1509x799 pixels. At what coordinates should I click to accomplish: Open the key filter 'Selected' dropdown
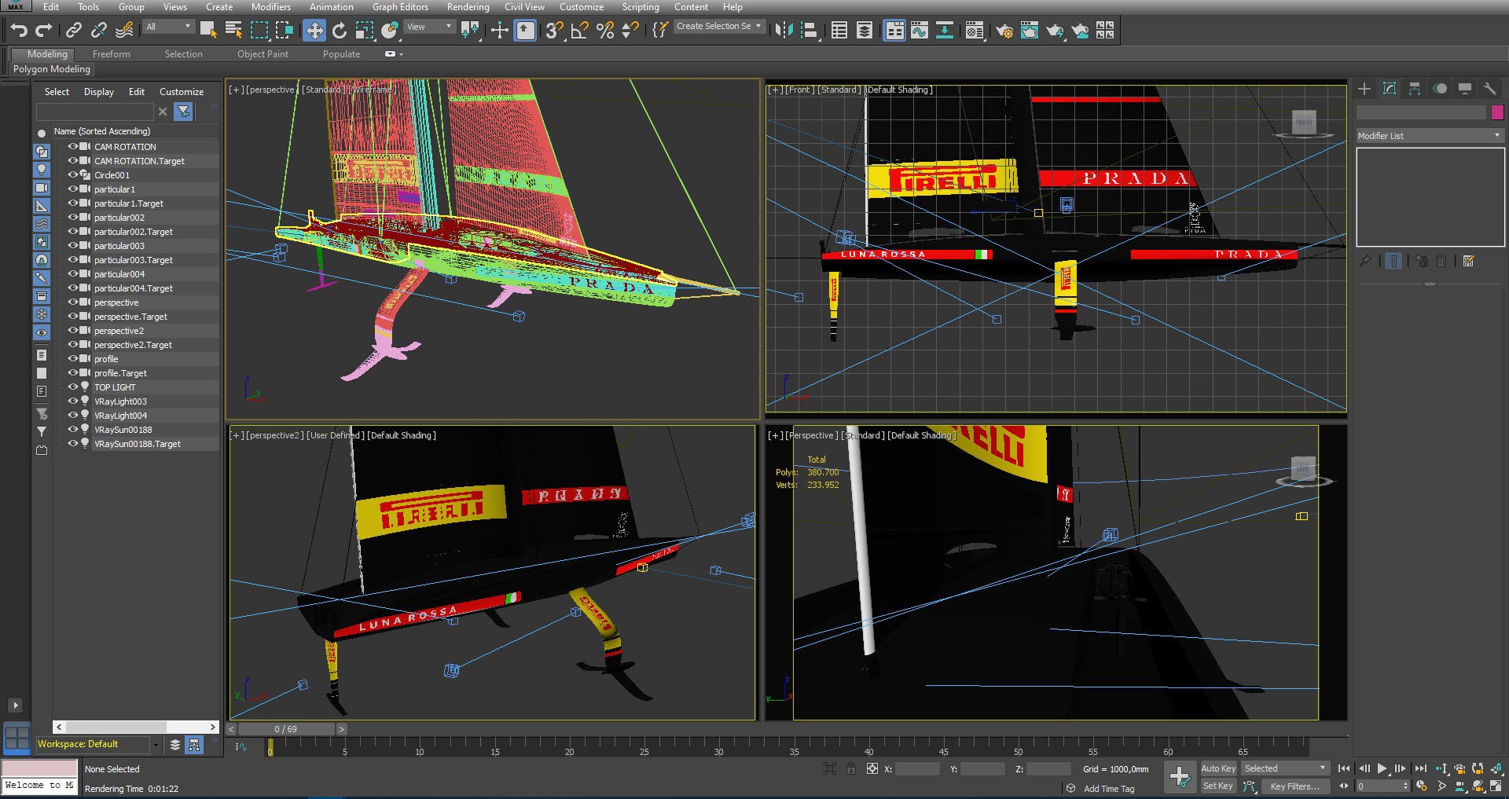[1285, 768]
